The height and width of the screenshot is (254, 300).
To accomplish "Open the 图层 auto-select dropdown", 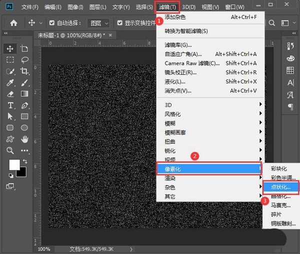I will click(98, 23).
